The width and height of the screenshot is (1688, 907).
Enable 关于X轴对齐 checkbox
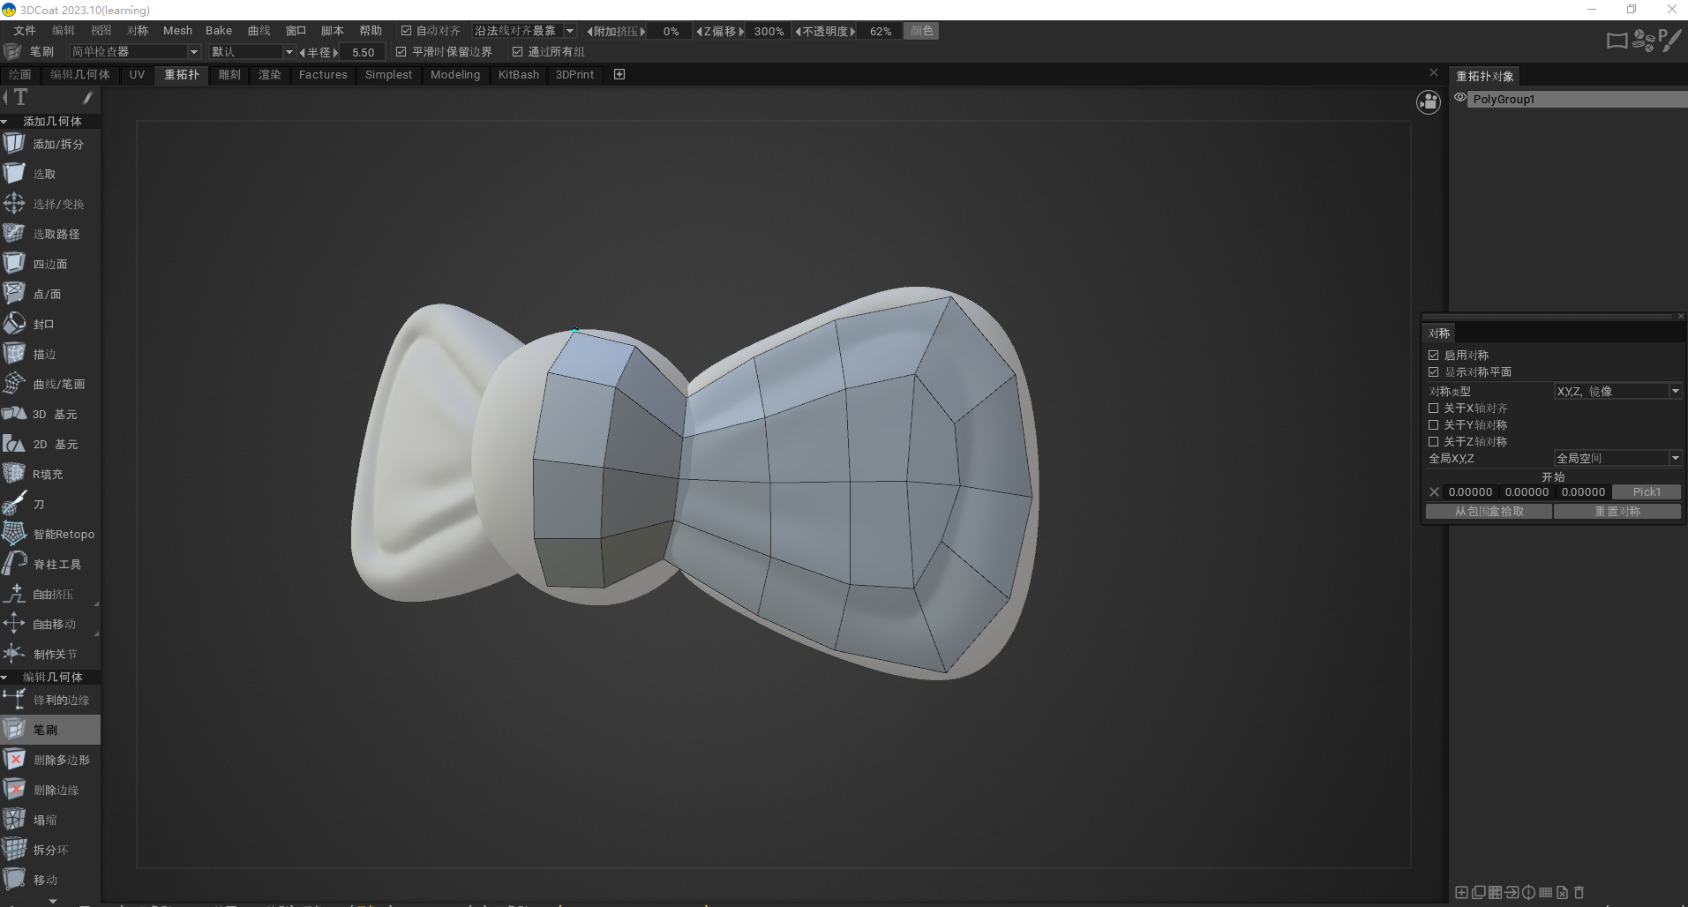tap(1434, 409)
